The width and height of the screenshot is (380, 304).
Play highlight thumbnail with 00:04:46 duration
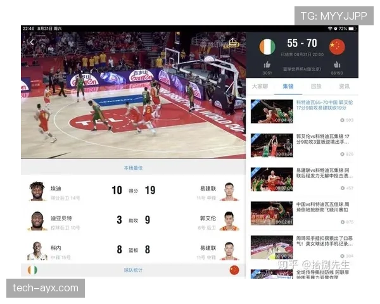(x=272, y=111)
